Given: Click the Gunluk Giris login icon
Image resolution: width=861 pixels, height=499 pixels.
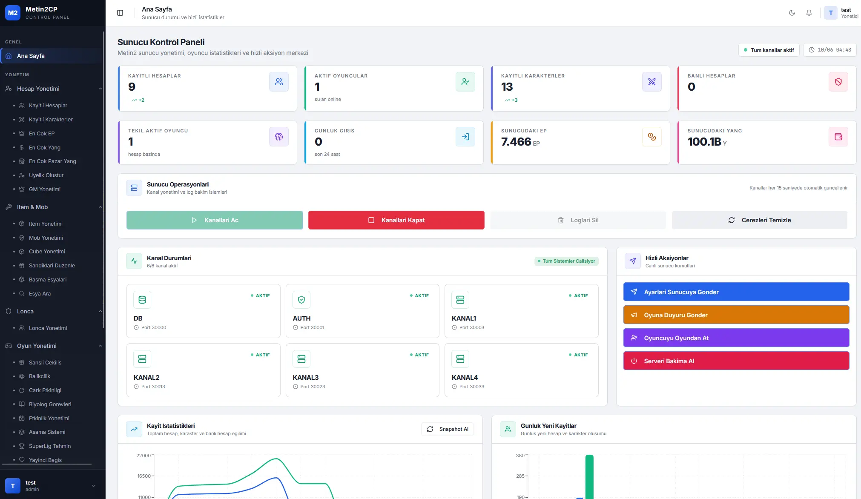Looking at the screenshot, I should point(465,137).
